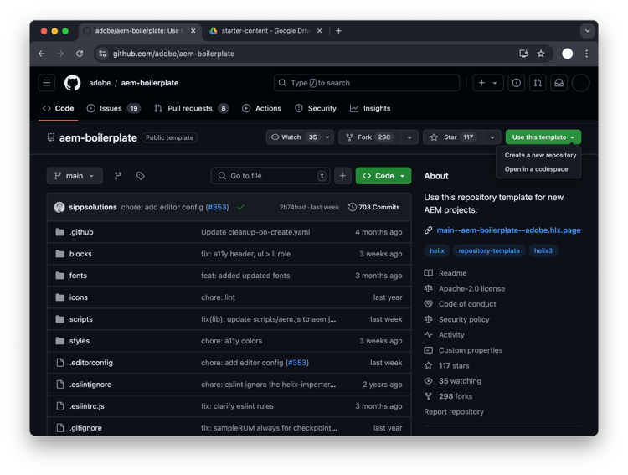The height and width of the screenshot is (475, 628).
Task: Click the .editorconfig file icon
Action: tap(60, 363)
